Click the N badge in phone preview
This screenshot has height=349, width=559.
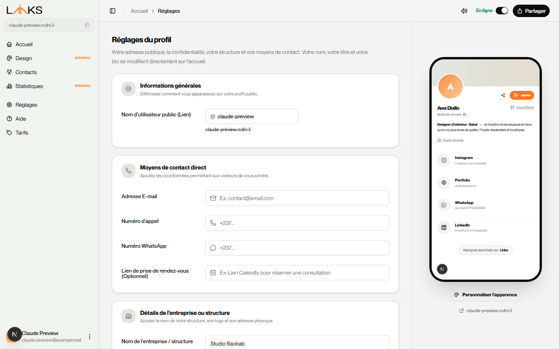(x=442, y=269)
